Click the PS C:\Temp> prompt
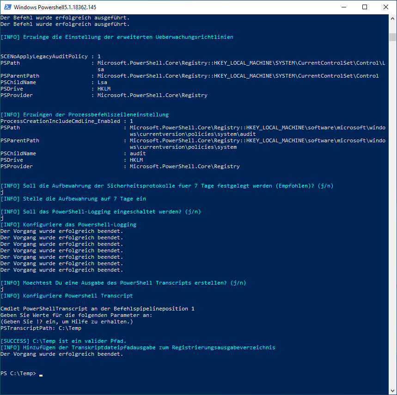 [x=18, y=374]
